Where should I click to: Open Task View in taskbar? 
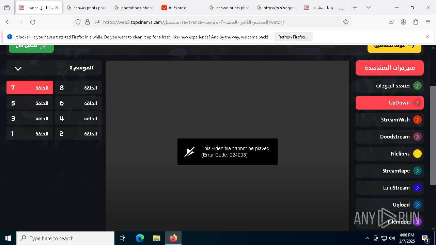click(x=123, y=238)
